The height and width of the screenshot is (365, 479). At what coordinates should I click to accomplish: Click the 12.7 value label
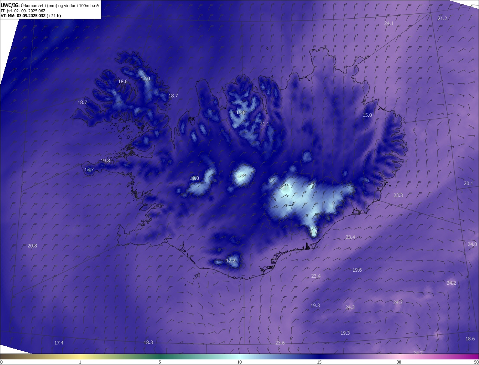click(89, 169)
